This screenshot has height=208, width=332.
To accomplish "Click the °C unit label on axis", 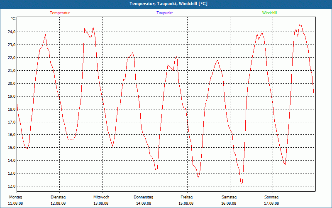I will [x=13, y=19].
